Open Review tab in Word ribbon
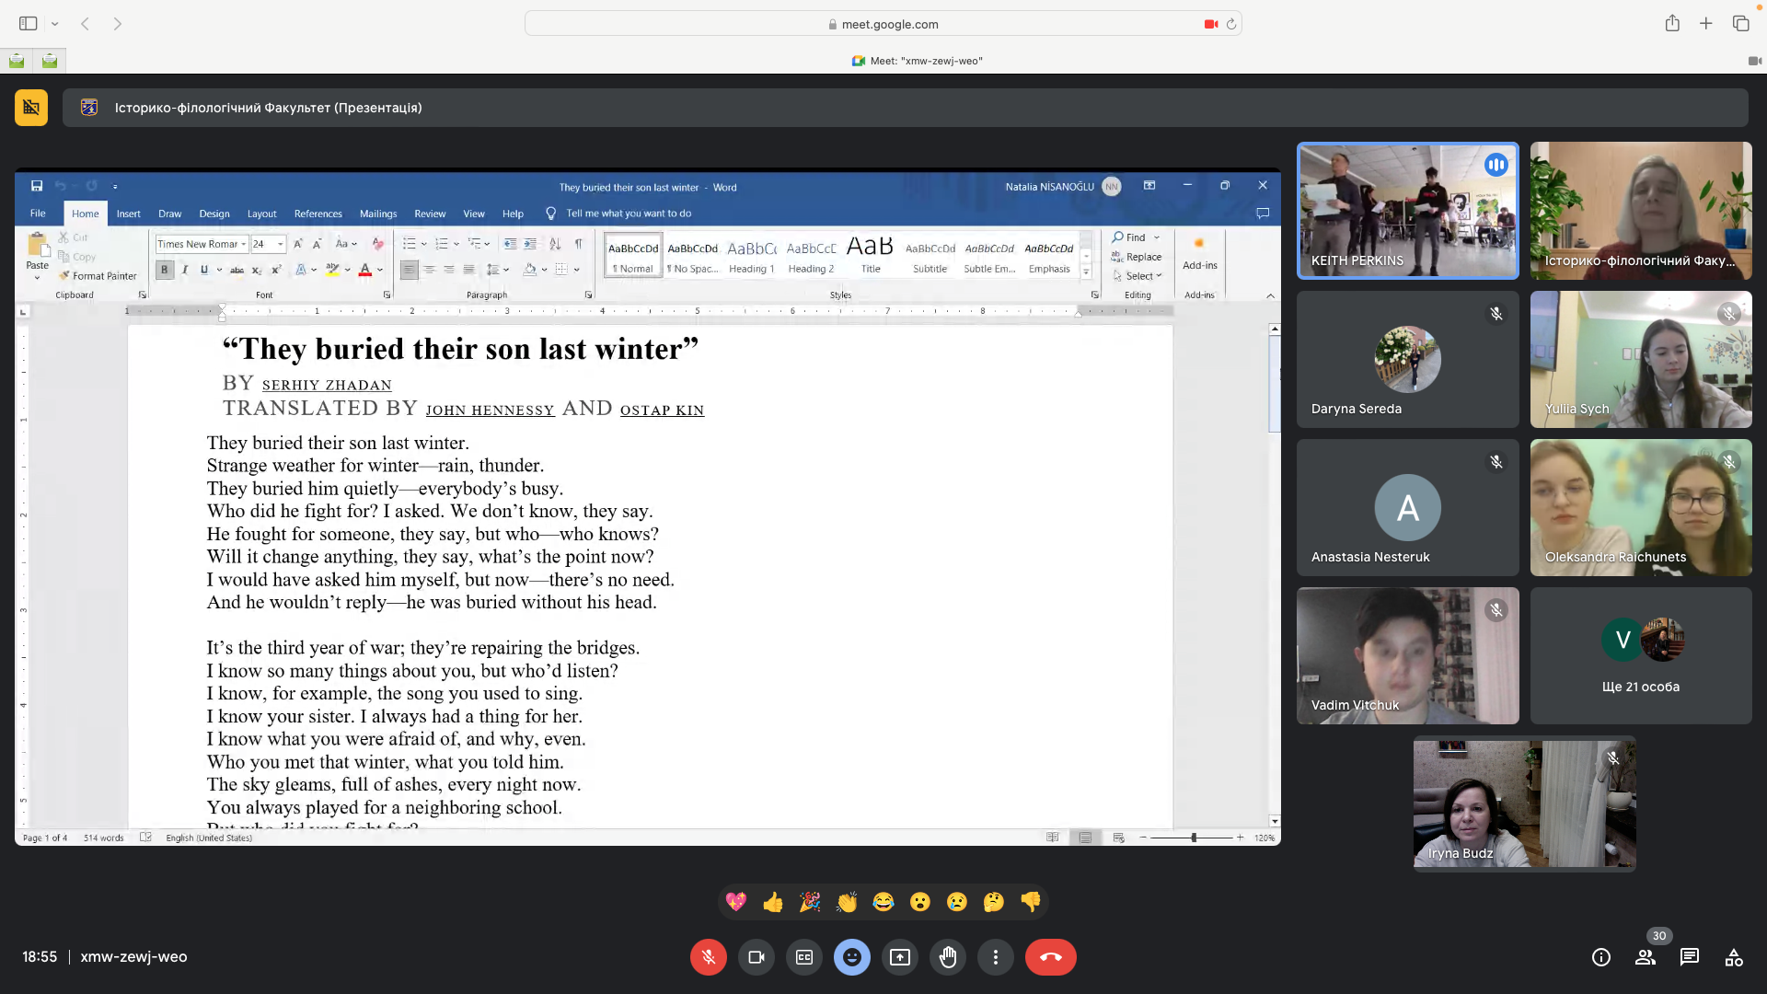This screenshot has width=1767, height=994. tap(430, 214)
